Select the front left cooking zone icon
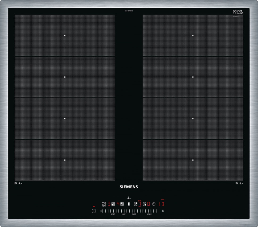 tap(113, 204)
